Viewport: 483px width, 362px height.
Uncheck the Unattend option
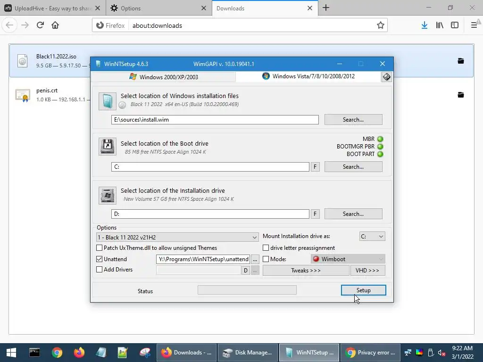[99, 259]
